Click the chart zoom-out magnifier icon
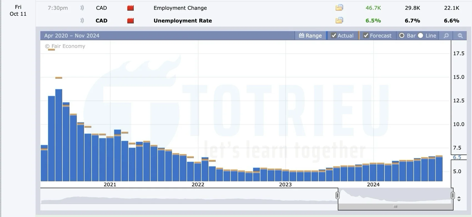 coord(460,36)
